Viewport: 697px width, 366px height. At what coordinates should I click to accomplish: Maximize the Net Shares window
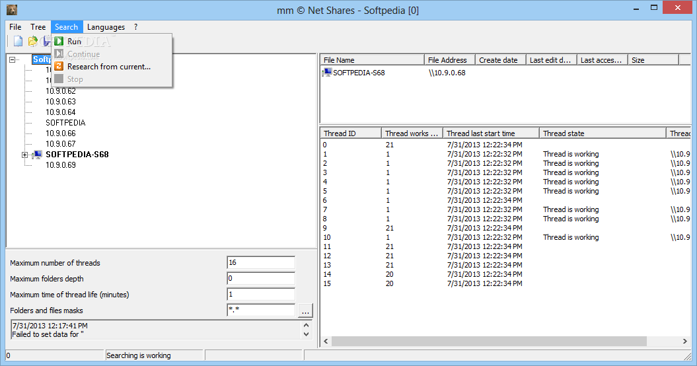click(x=654, y=7)
